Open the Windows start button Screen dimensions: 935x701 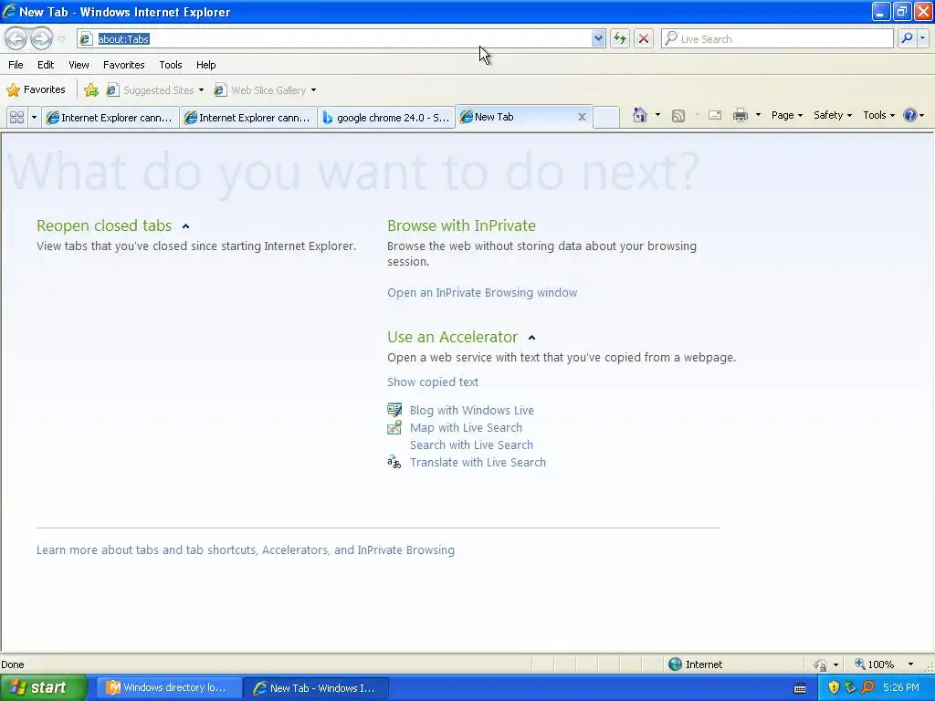[x=44, y=687]
